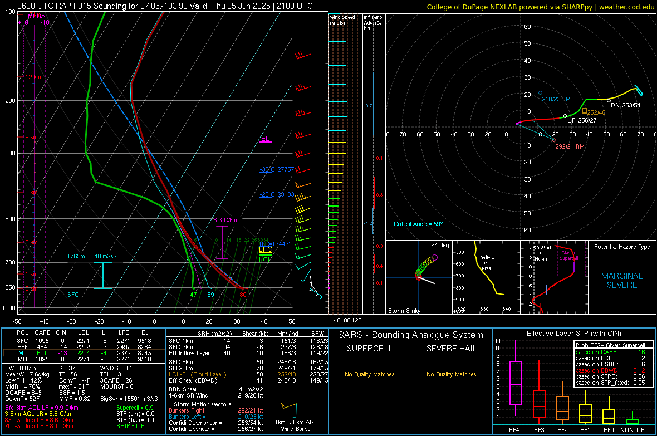The image size is (657, 436).
Task: Select the based on EBWD: 0.12 probability
Action: tap(610, 371)
